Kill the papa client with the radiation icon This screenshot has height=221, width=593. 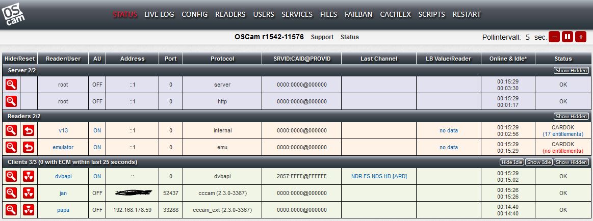(29, 210)
